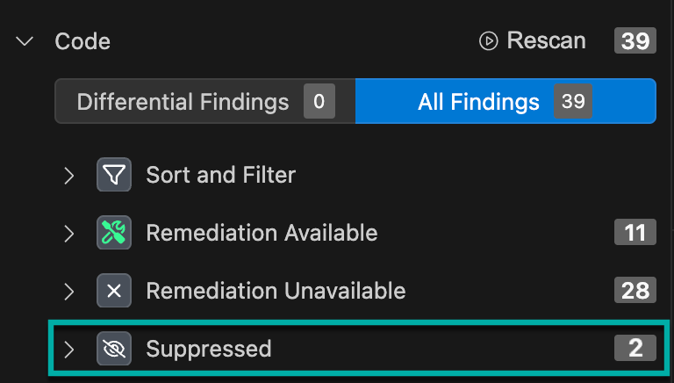Switch to the Differential Findings tab

pyautogui.click(x=183, y=102)
